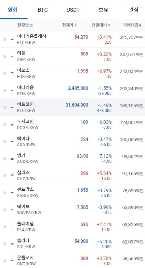Open 이더리움 ETH/KRW market
The image size is (145, 268).
point(73,90)
